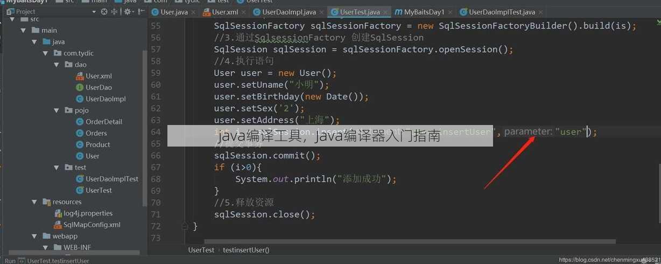Select UserDaoImplTest in project tree
The width and height of the screenshot is (661, 264).
pyautogui.click(x=112, y=179)
